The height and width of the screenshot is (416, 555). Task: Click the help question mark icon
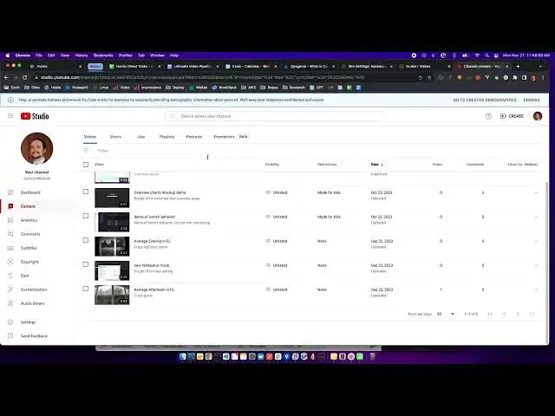click(488, 116)
